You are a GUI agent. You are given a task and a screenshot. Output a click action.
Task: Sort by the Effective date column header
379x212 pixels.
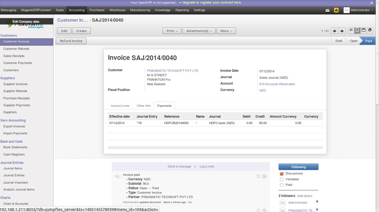click(119, 117)
